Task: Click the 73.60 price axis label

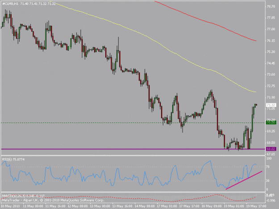Action: [271, 74]
